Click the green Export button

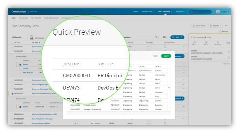click(166, 56)
